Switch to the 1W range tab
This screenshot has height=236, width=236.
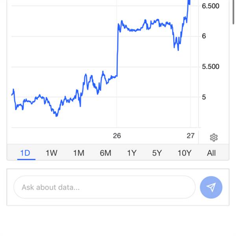[52, 153]
